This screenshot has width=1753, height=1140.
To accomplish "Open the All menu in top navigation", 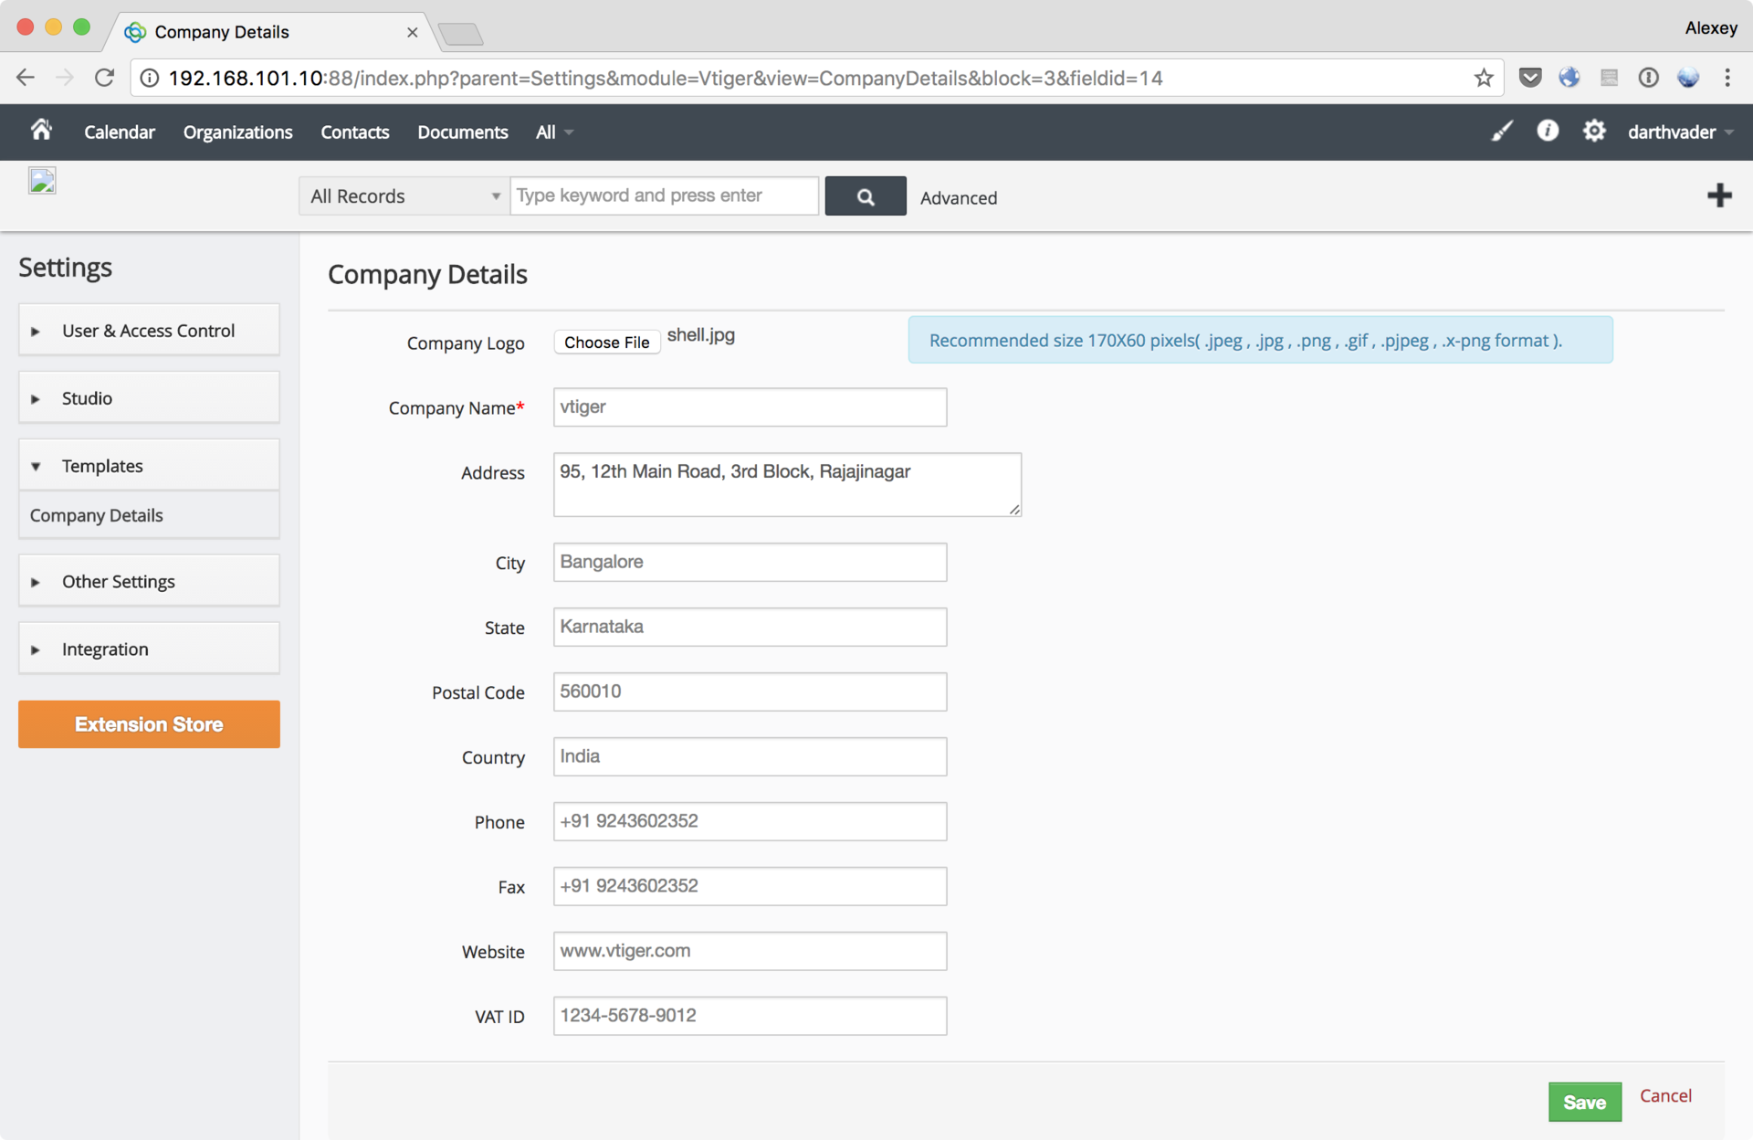I will 552,132.
